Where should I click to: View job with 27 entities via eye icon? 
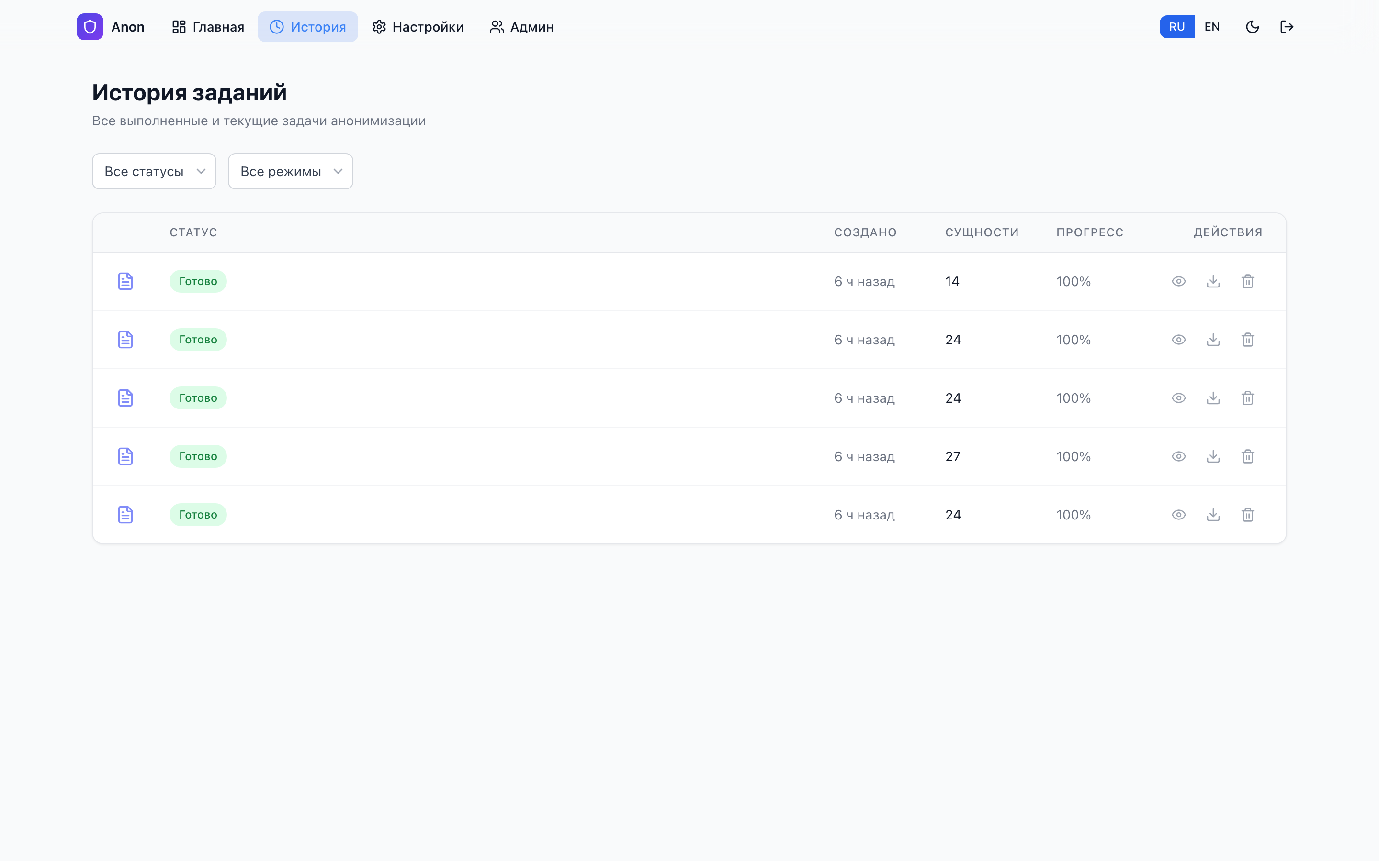click(1178, 456)
